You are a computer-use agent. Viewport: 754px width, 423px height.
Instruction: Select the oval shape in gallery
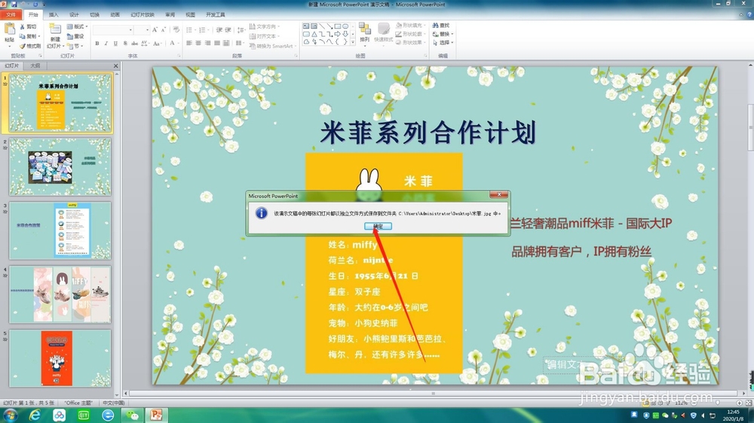click(x=345, y=26)
